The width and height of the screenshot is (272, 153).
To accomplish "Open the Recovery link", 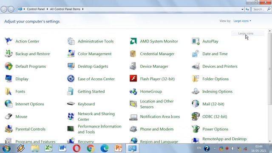I will coord(86,142).
